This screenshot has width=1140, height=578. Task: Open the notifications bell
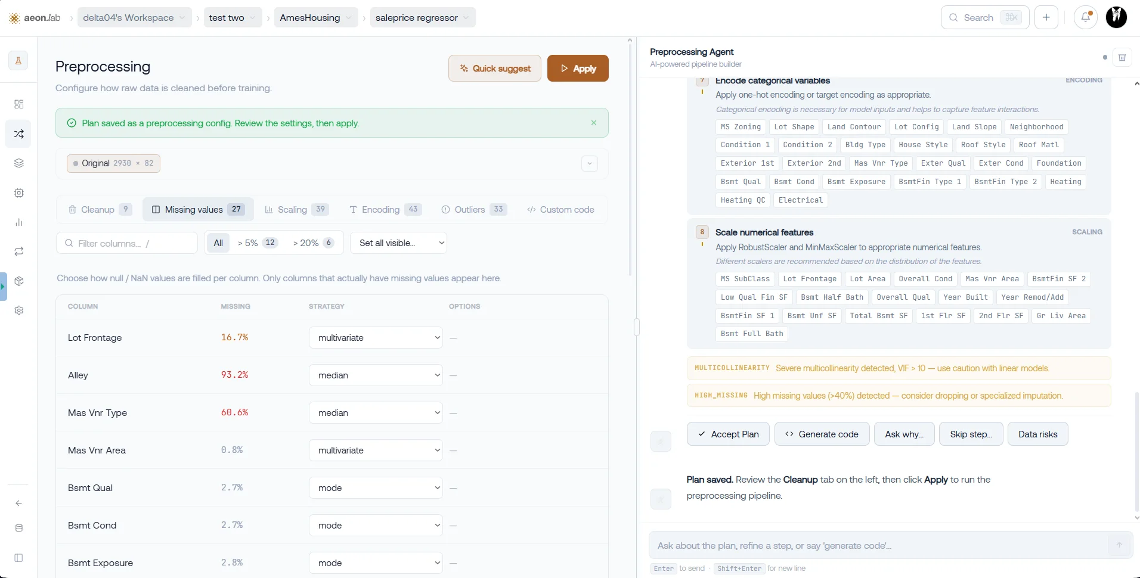coord(1086,17)
